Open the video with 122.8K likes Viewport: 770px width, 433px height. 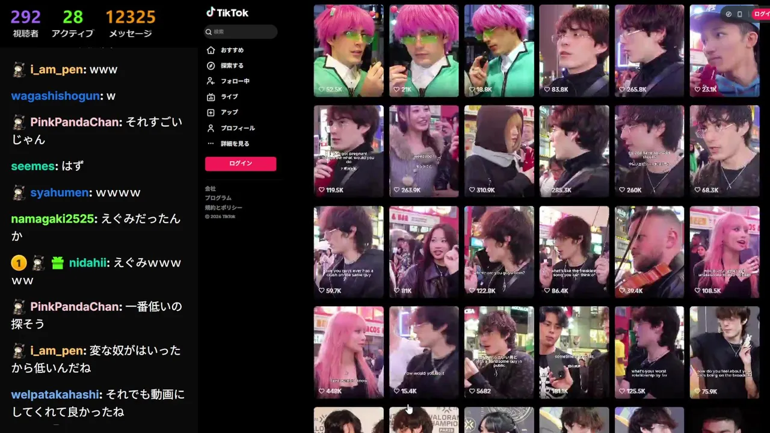(499, 252)
